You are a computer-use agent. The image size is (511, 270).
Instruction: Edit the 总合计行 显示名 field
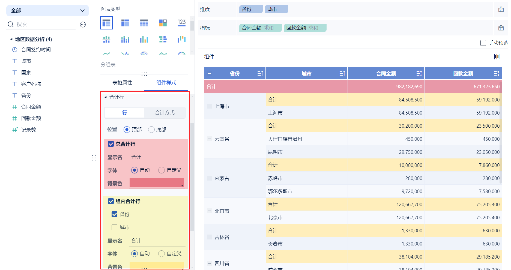pos(157,157)
